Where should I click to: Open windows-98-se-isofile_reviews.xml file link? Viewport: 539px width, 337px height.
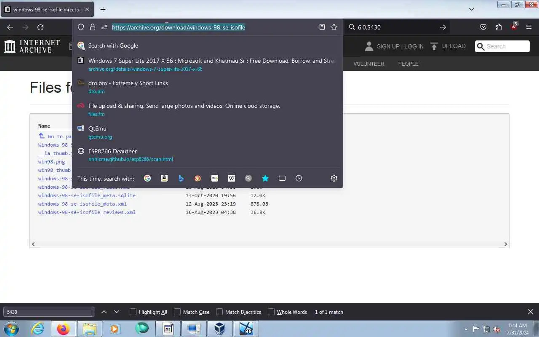[x=87, y=212]
